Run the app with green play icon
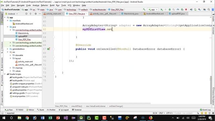The width and height of the screenshot is (215, 121). pos(162,9)
